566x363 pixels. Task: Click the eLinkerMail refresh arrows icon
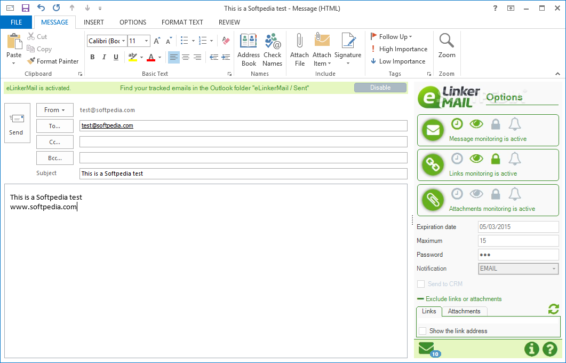pos(553,309)
